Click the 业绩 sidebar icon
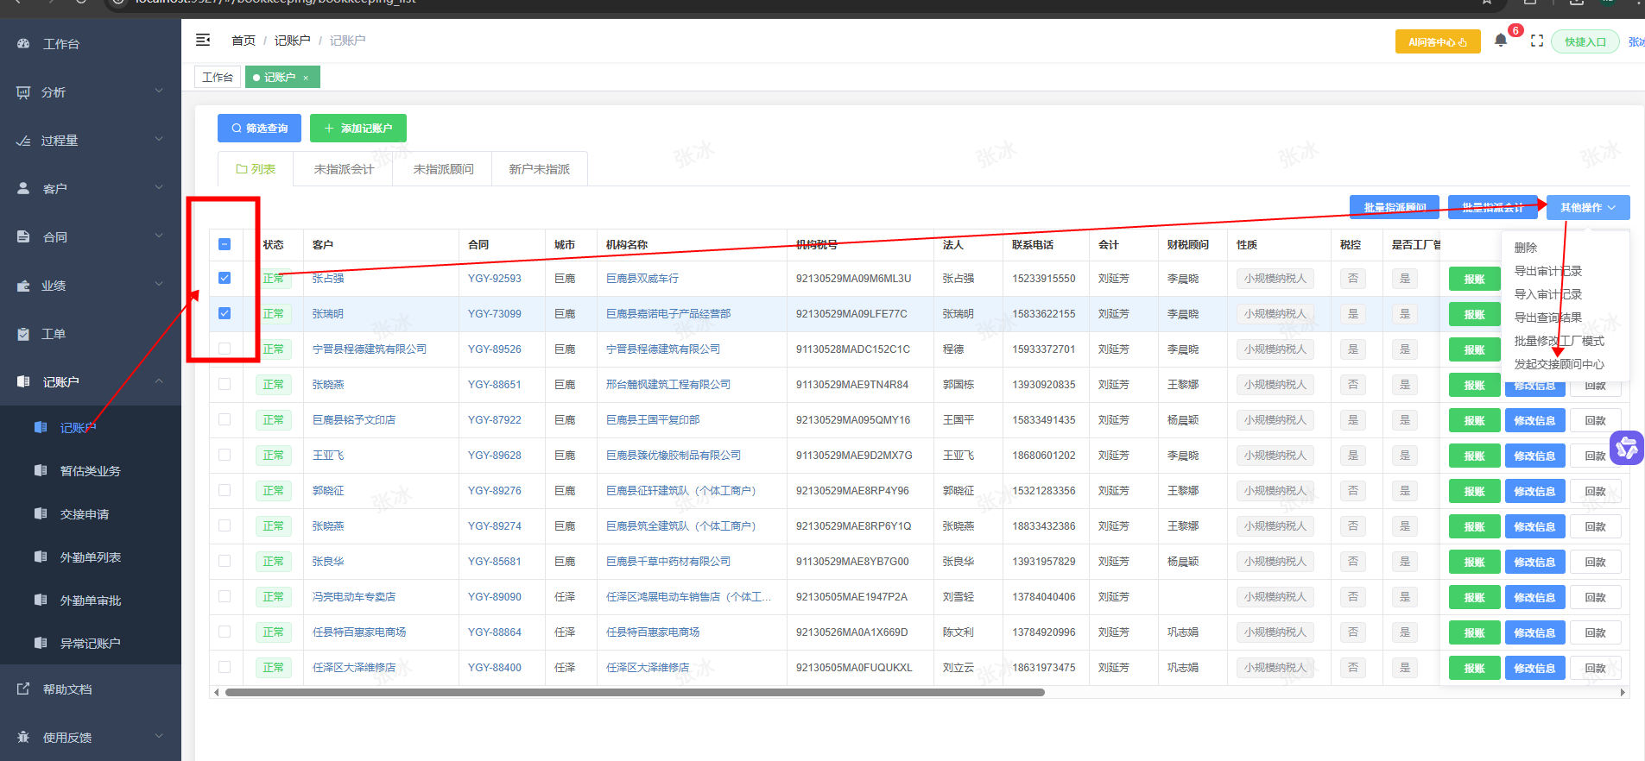 pos(23,286)
